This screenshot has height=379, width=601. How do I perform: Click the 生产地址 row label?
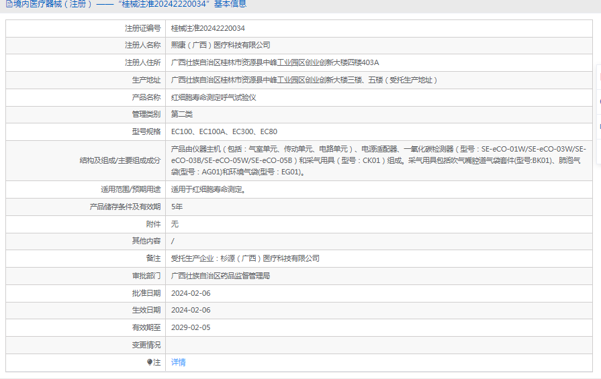[146, 80]
